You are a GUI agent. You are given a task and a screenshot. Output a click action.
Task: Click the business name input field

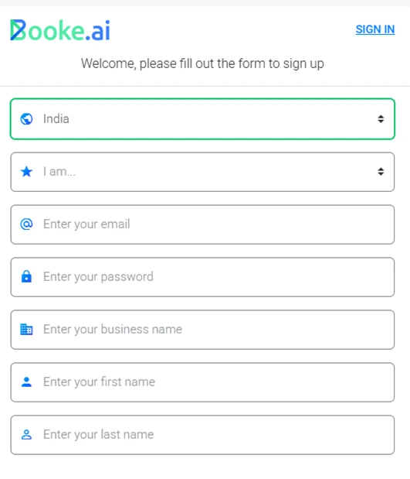[x=202, y=330]
